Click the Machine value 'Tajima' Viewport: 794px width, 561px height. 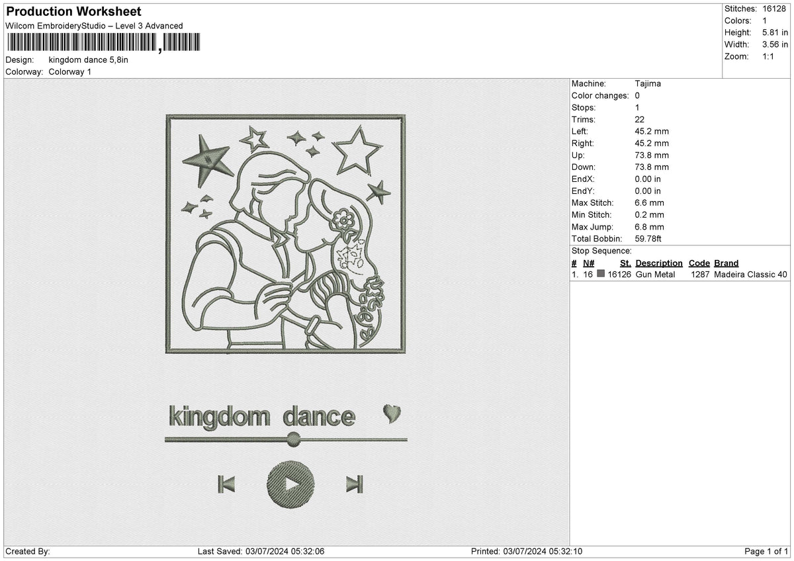point(648,83)
